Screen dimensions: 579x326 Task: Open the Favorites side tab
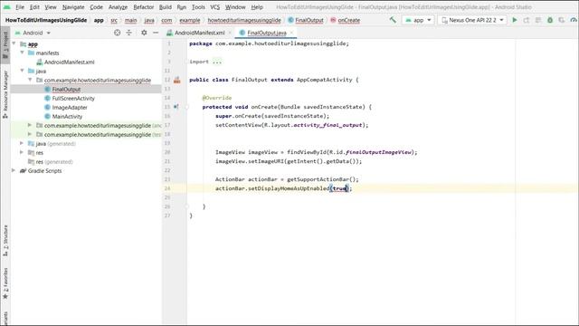[x=5, y=283]
